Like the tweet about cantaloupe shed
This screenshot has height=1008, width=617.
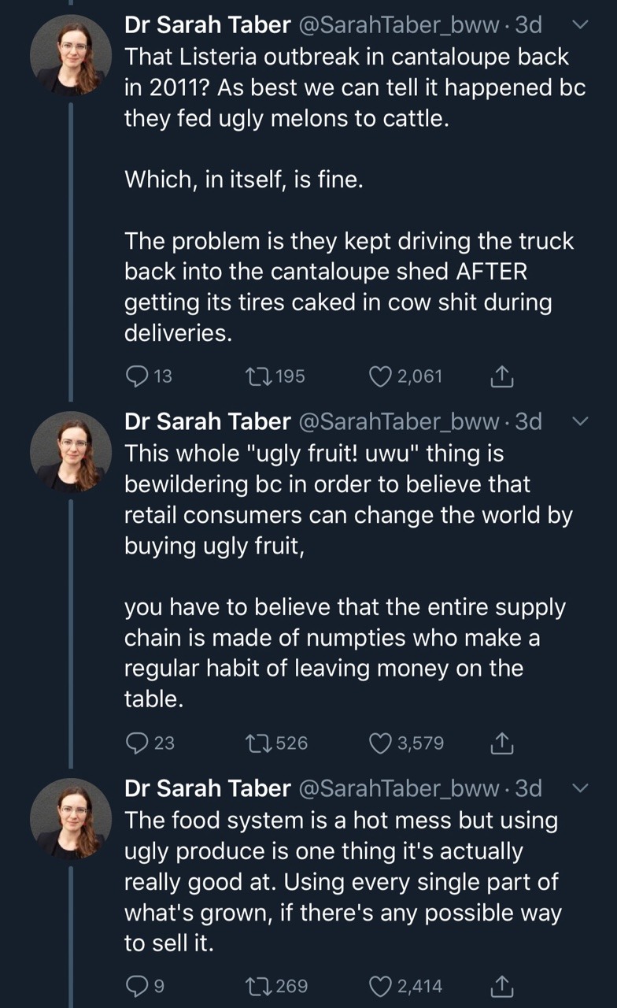coord(381,376)
